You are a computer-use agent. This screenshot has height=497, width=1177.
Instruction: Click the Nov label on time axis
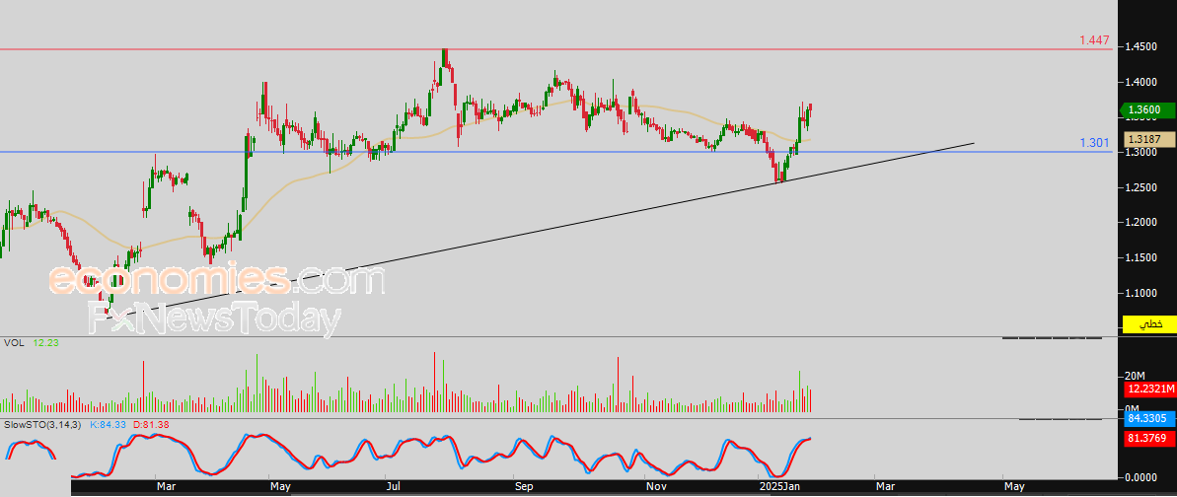pos(656,488)
